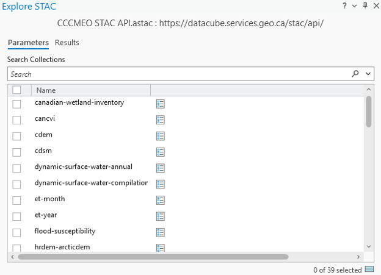Open details icon for flood-susceptibility collection

click(x=161, y=232)
